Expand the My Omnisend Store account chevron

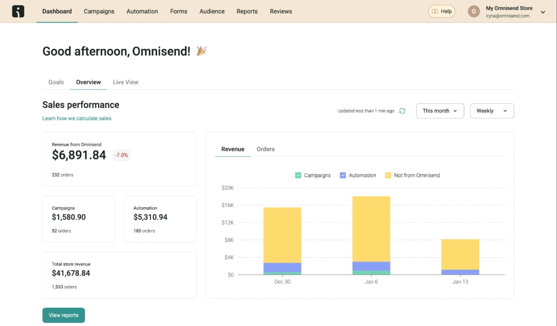[543, 12]
